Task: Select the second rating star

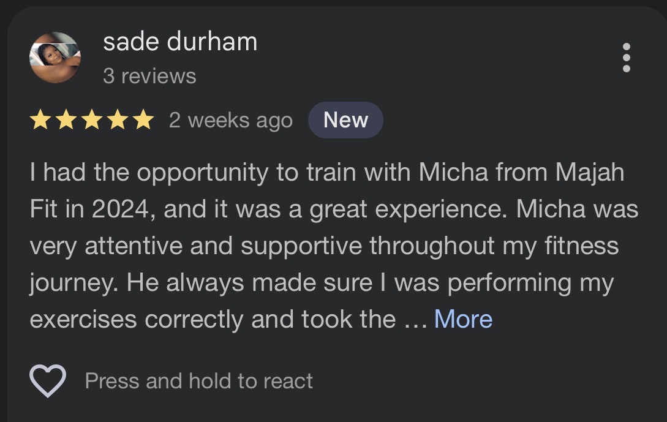Action: (66, 120)
